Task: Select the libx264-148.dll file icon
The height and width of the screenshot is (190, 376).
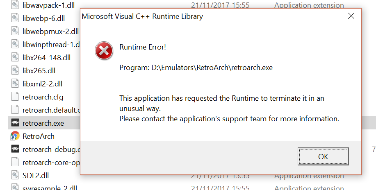Action: [x=15, y=57]
